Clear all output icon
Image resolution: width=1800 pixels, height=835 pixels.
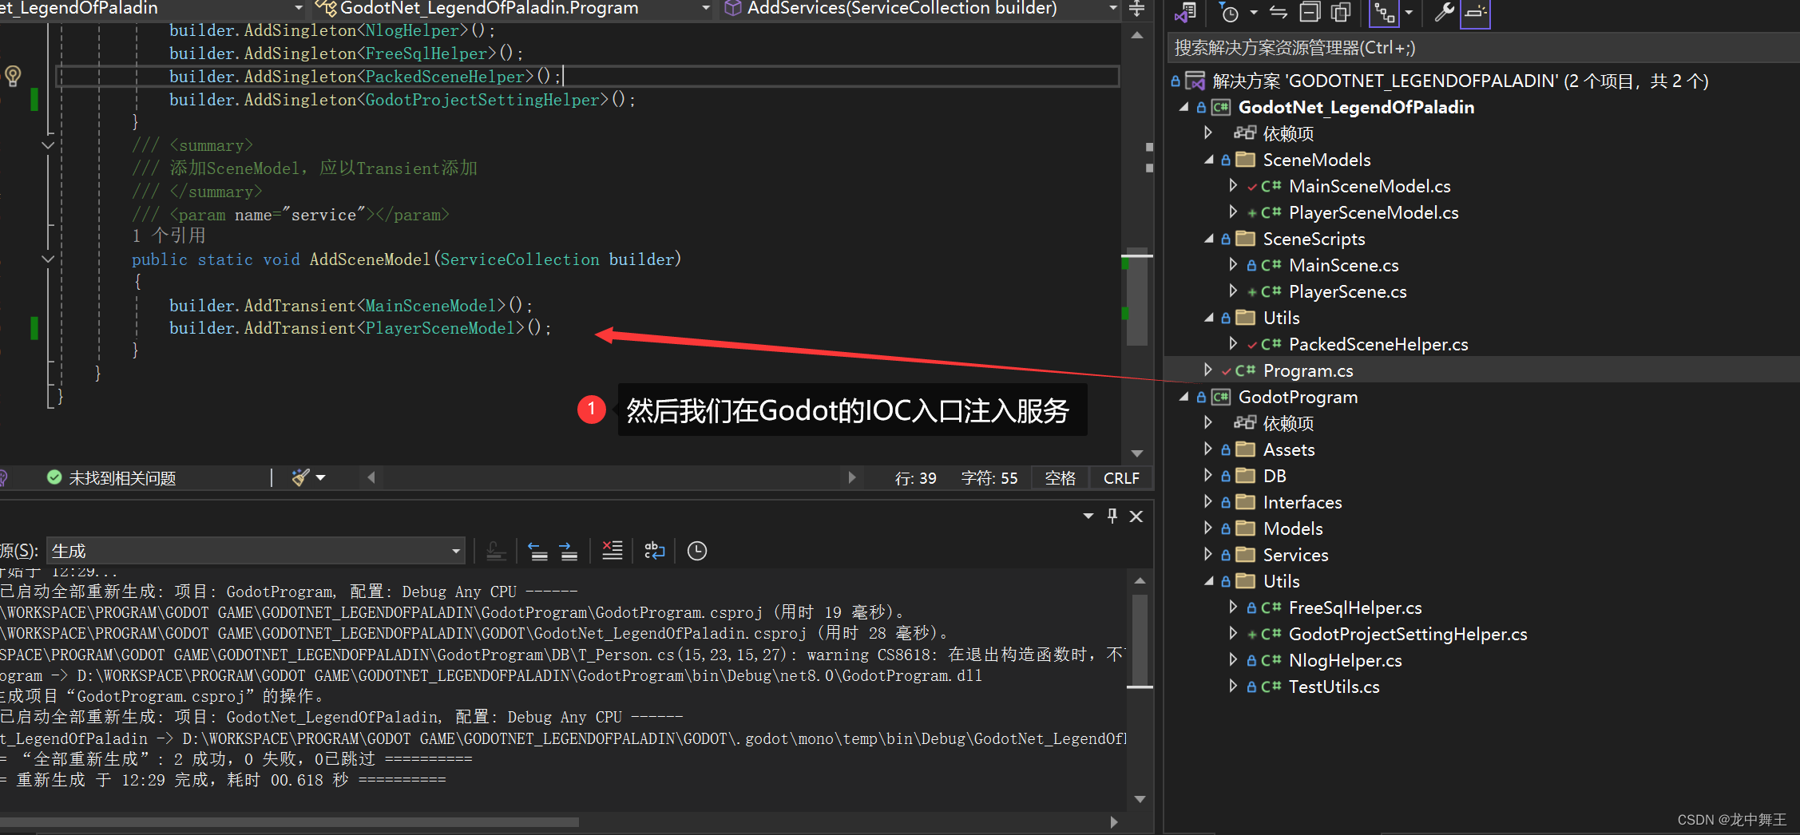point(613,551)
